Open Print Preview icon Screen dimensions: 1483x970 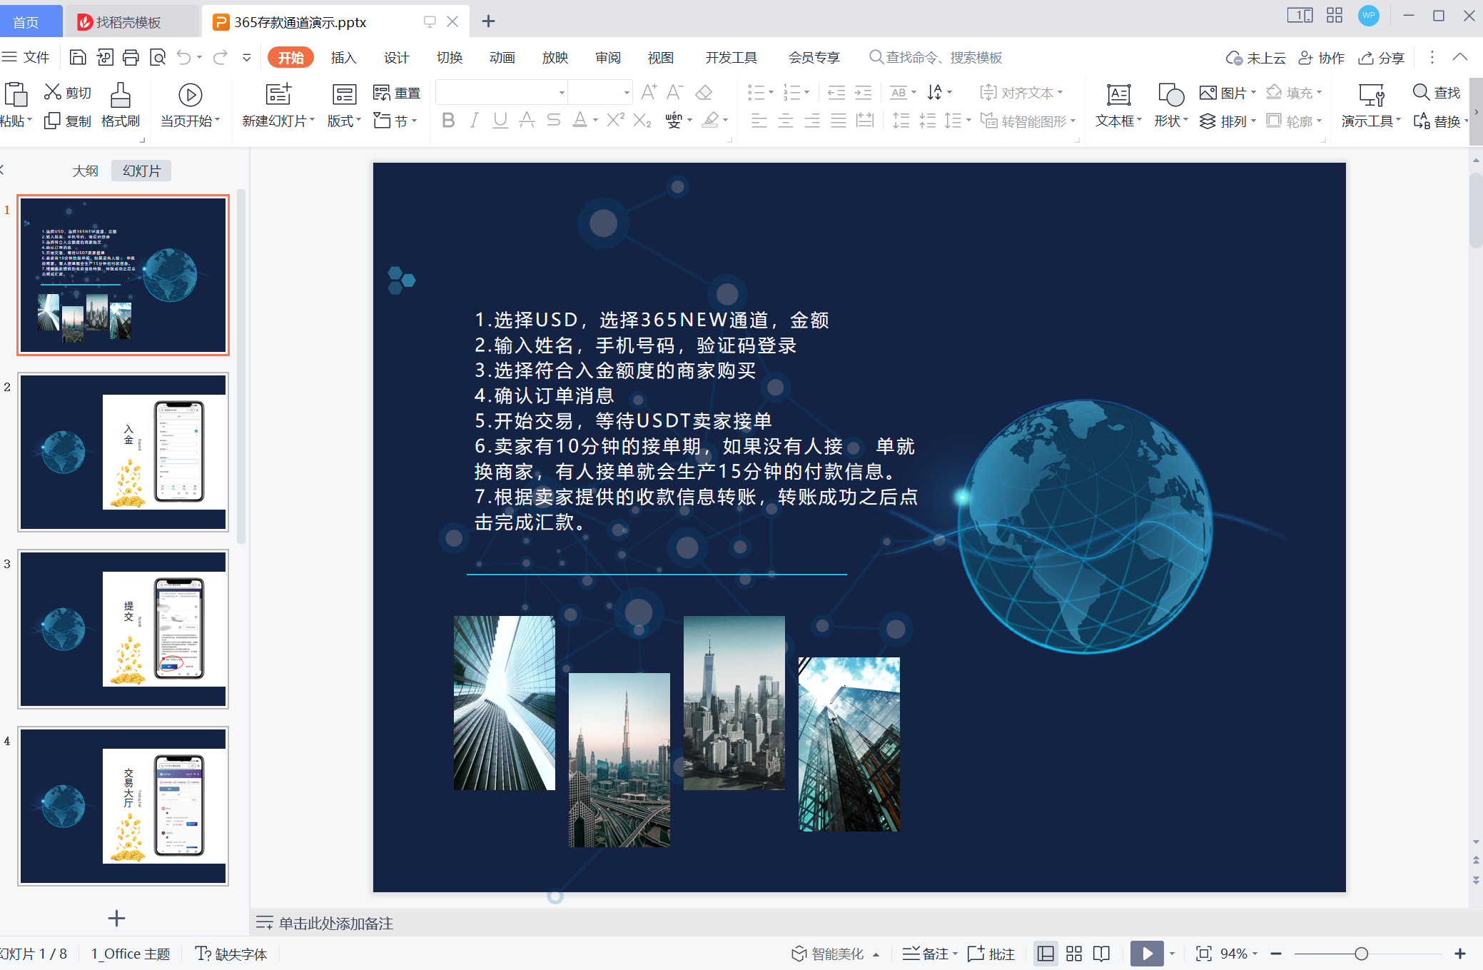pyautogui.click(x=158, y=57)
